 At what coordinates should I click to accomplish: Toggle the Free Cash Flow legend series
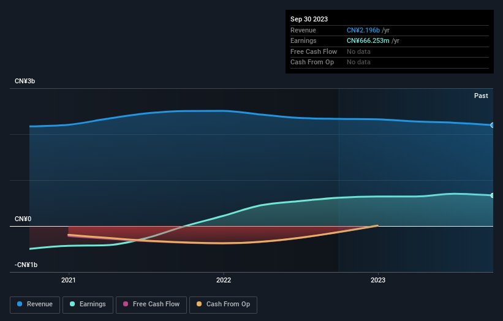coord(151,304)
